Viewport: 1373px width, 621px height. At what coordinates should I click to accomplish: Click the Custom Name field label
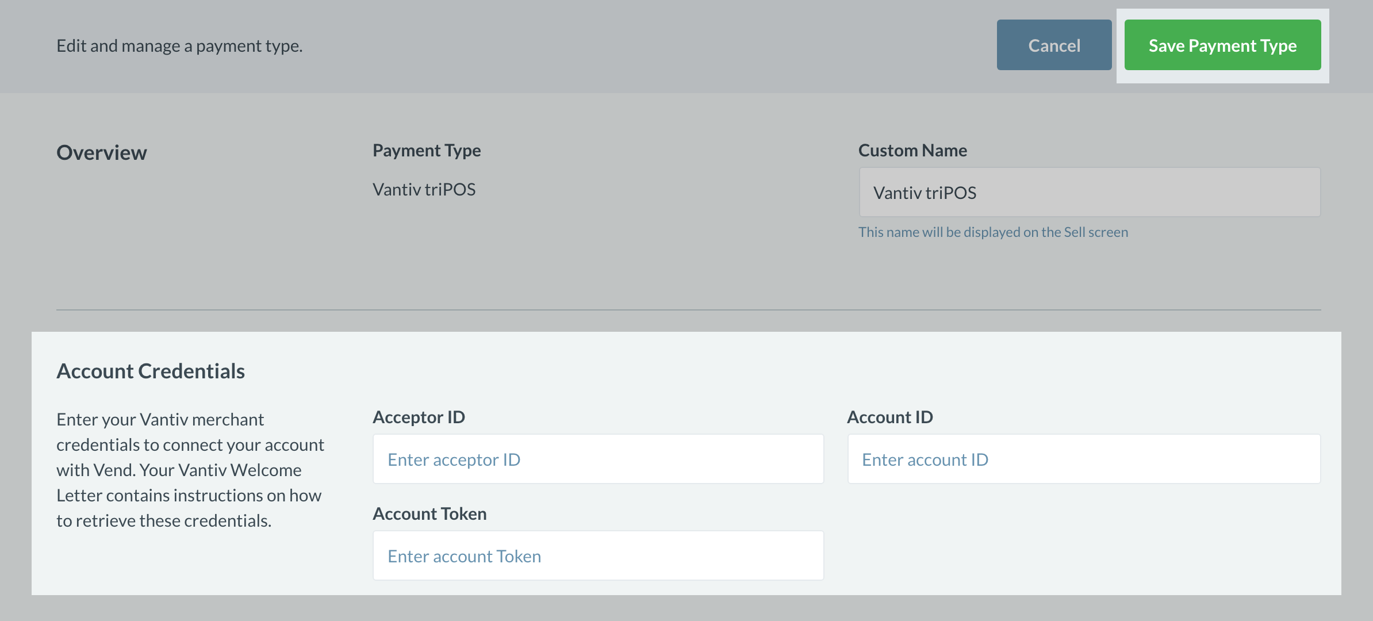[x=912, y=151]
